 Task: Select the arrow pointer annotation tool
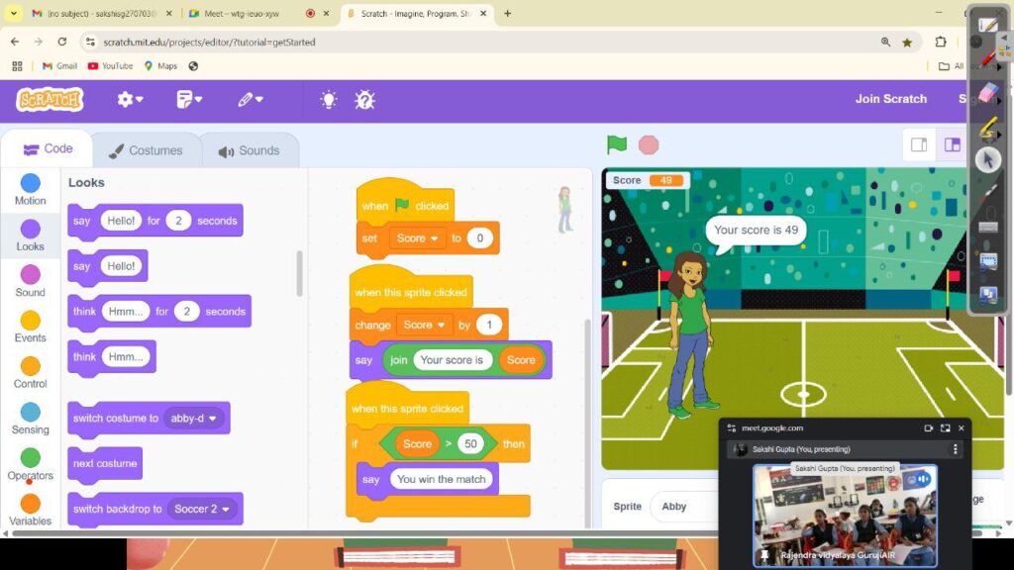987,159
